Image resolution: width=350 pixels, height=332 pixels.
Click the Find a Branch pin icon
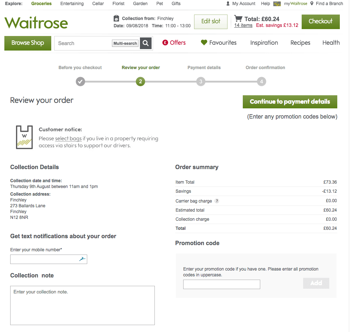[x=312, y=4]
